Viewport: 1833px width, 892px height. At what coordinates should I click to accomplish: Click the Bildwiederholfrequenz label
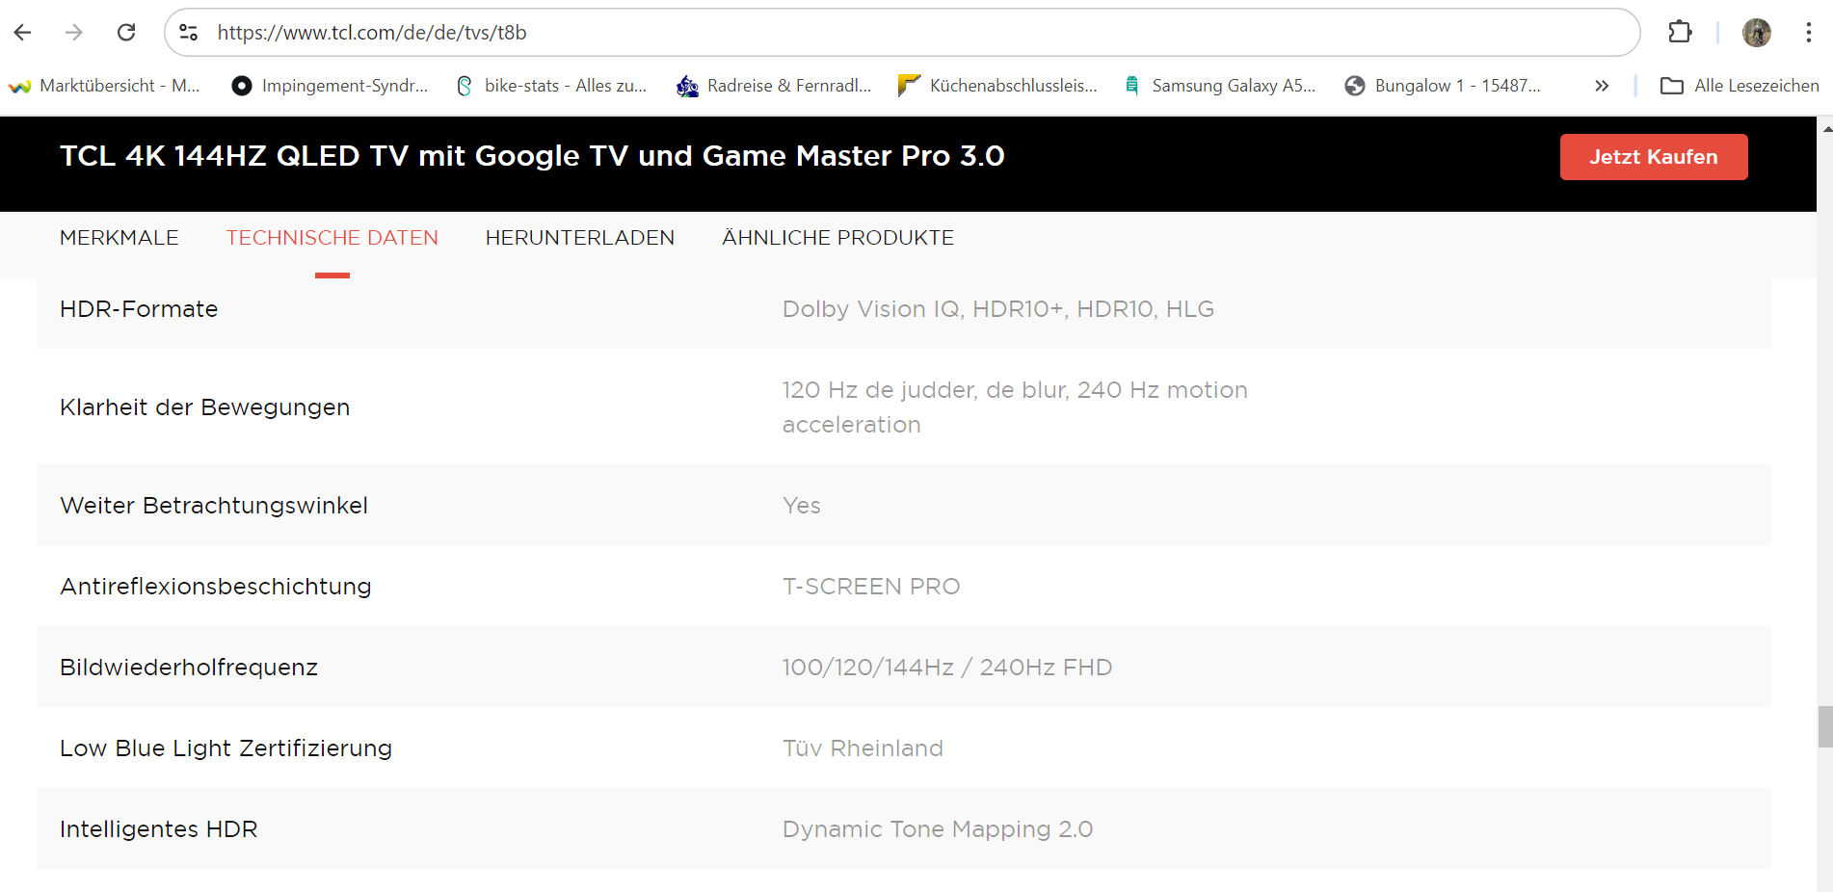click(x=189, y=668)
